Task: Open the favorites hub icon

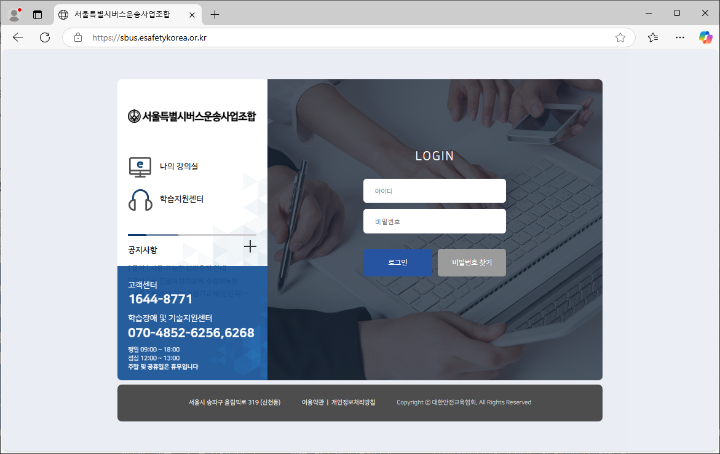Action: point(652,37)
